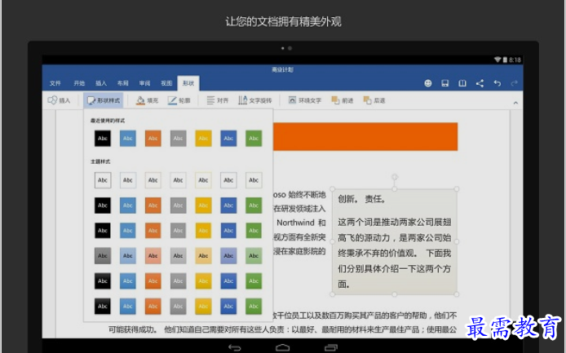Open the 轮廓 outline options
The height and width of the screenshot is (353, 566).
pos(179,100)
